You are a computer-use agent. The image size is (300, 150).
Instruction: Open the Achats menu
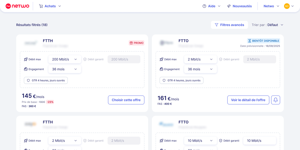50,6
